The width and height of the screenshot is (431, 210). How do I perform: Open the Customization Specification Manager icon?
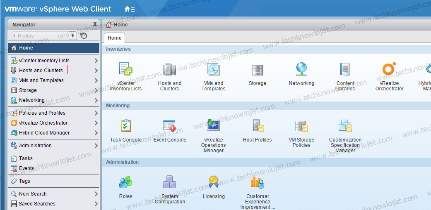[x=345, y=126]
